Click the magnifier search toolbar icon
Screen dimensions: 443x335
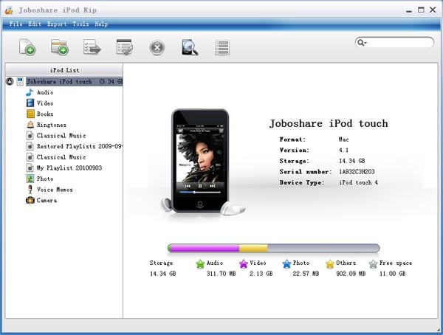pyautogui.click(x=190, y=47)
